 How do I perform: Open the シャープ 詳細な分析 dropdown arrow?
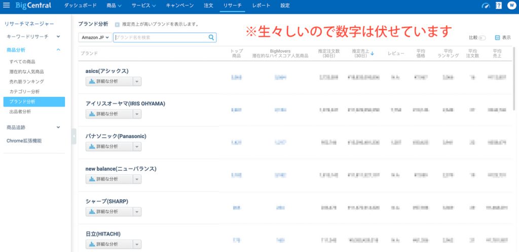137,211
